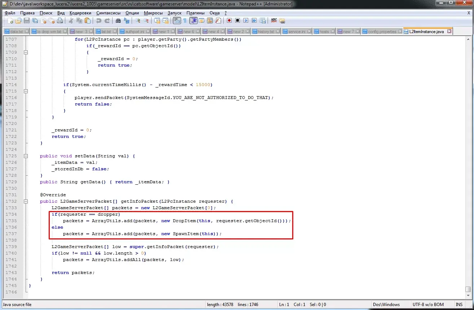Click the Open file folder icon

18,21
